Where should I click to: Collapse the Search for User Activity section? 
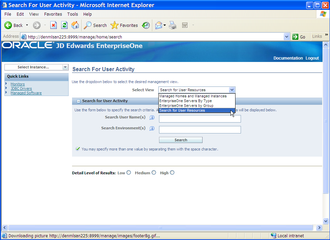click(79, 101)
